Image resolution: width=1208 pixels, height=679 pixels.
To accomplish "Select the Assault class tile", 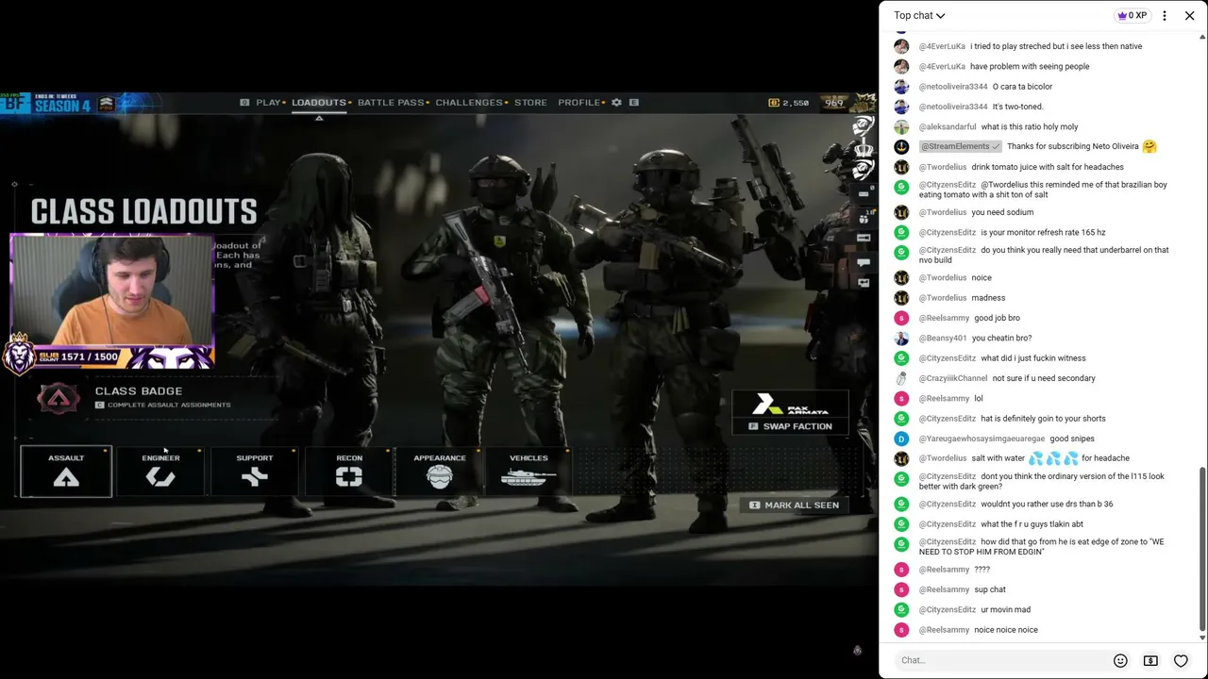I will point(66,471).
